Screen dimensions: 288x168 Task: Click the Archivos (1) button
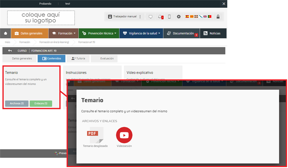click(x=17, y=103)
